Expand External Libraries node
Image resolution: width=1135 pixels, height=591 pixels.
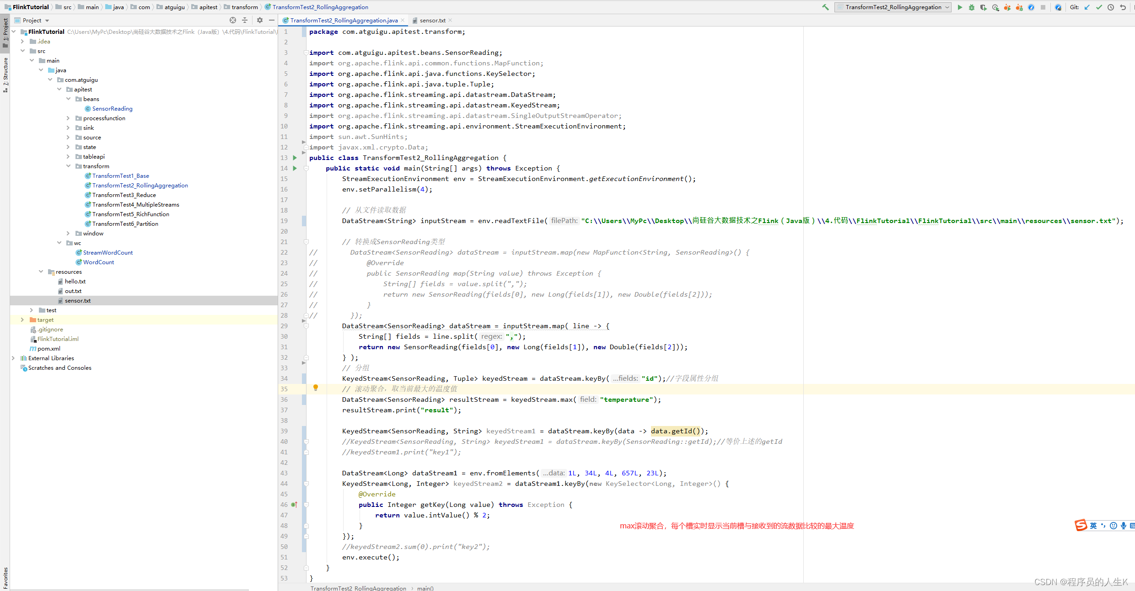pyautogui.click(x=13, y=358)
